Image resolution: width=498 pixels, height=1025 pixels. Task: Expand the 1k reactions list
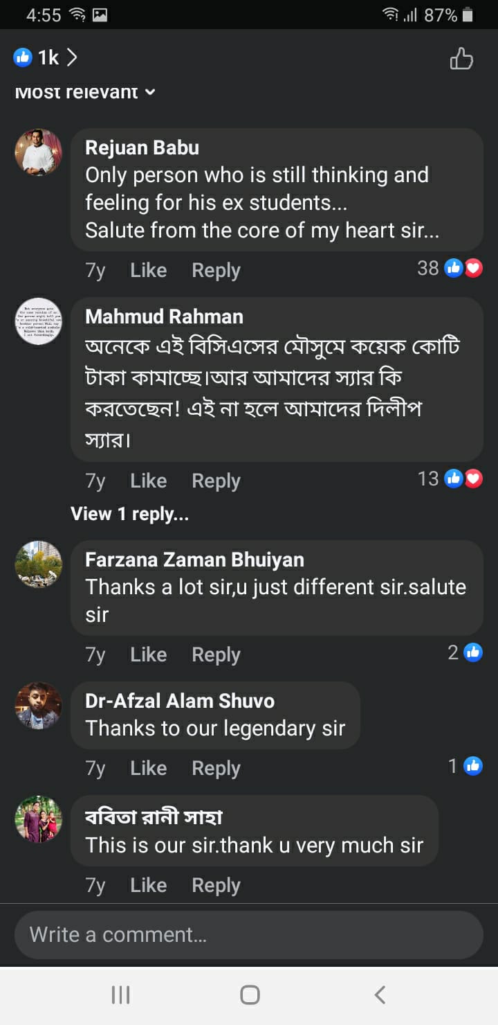pos(46,57)
